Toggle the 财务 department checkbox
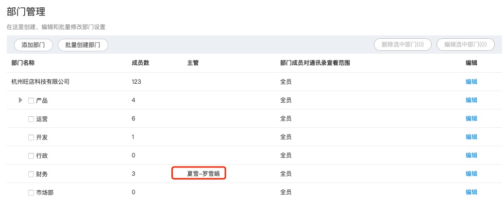This screenshot has width=504, height=199. point(31,174)
